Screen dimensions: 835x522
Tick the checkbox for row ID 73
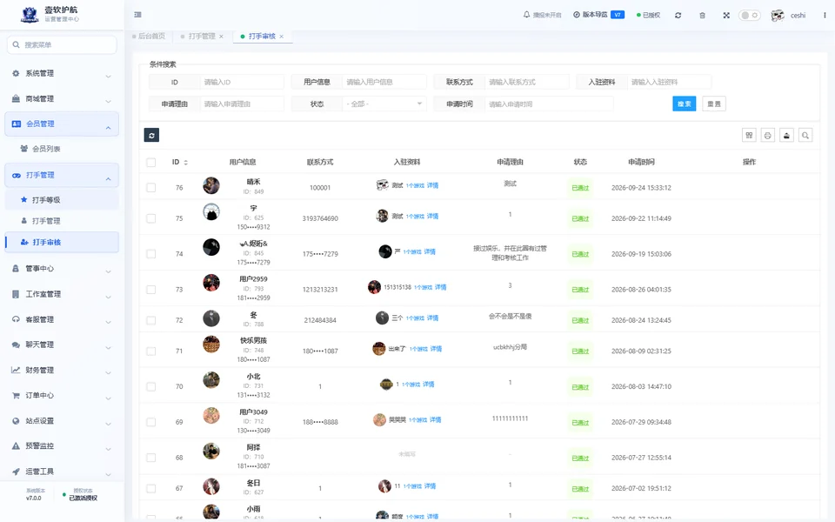coord(151,290)
